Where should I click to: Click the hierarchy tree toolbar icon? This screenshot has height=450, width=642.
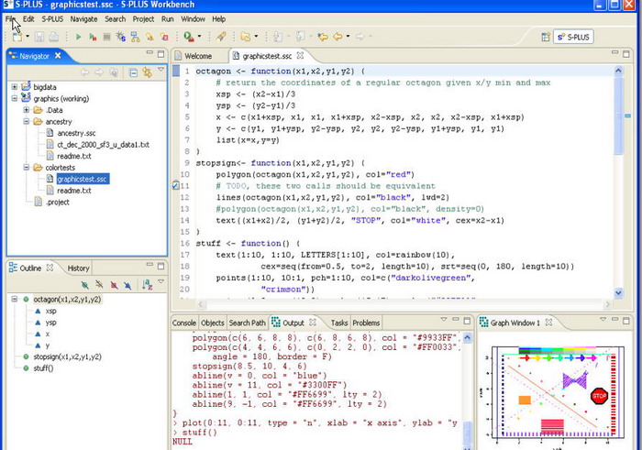pos(135,37)
